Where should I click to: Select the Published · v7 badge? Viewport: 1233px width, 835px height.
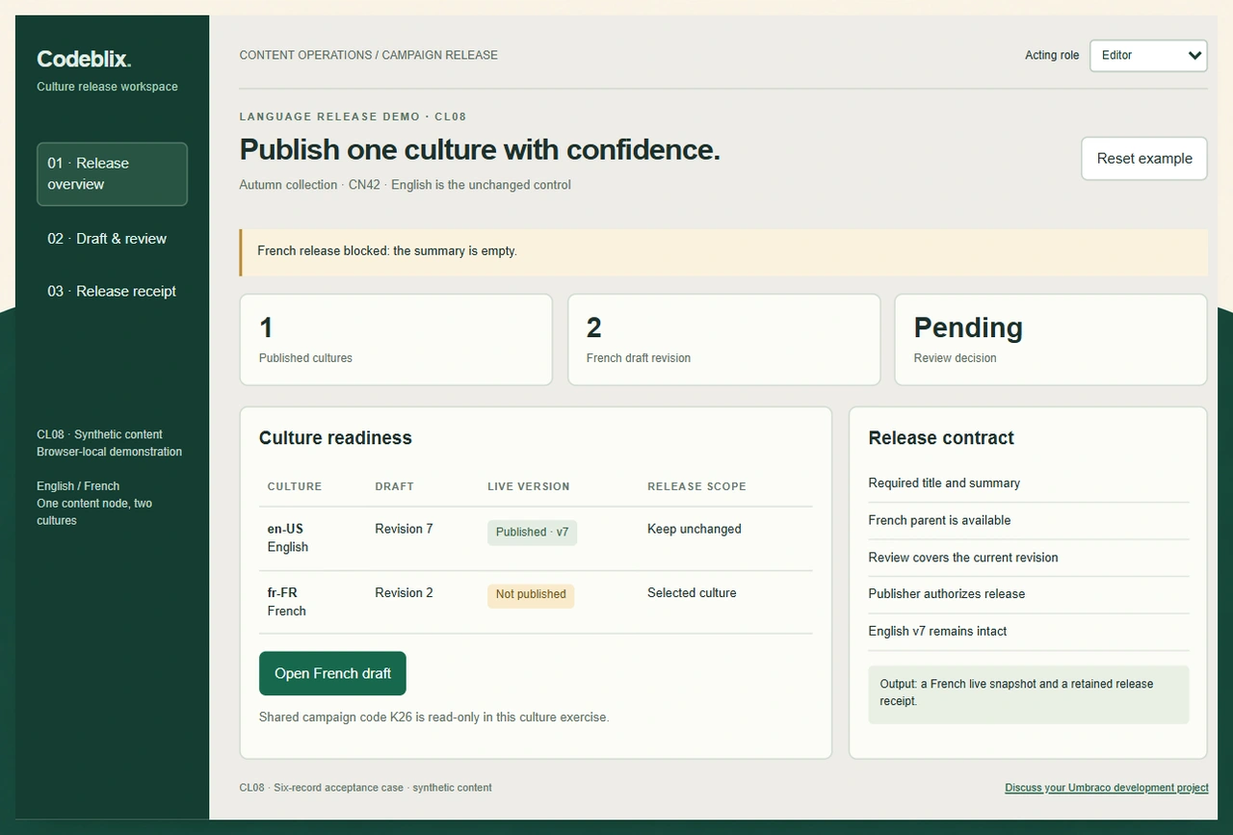click(532, 532)
